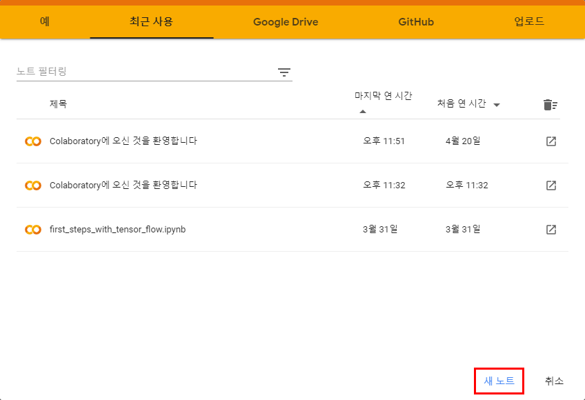Click the filter list icon
This screenshot has height=400, width=585.
(x=284, y=72)
